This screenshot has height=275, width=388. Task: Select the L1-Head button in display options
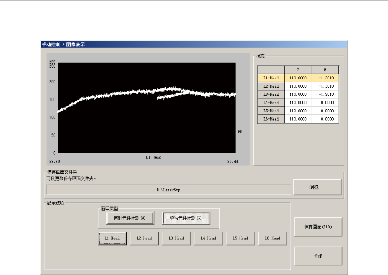[112, 238]
